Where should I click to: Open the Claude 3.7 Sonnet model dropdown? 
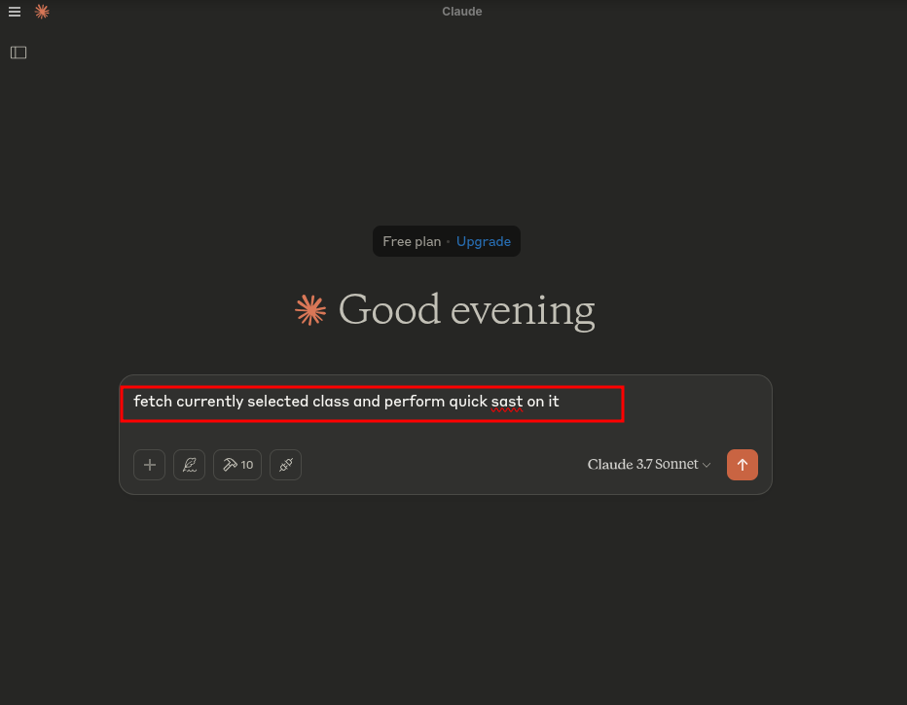(x=649, y=465)
